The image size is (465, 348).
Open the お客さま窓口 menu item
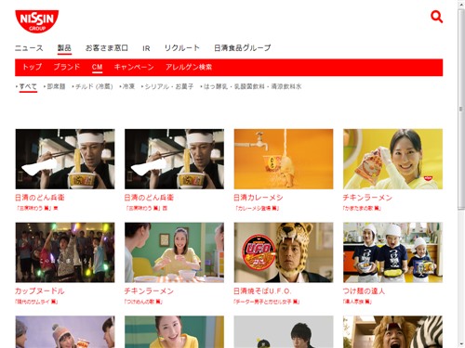pyautogui.click(x=107, y=48)
